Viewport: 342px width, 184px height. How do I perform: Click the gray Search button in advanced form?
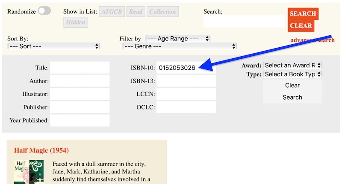click(292, 97)
